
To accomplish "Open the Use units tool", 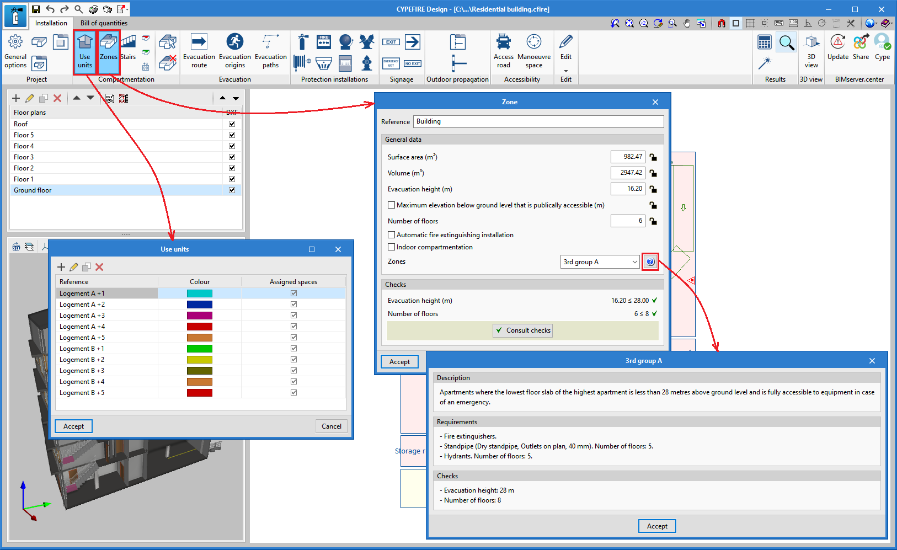I will (x=84, y=52).
